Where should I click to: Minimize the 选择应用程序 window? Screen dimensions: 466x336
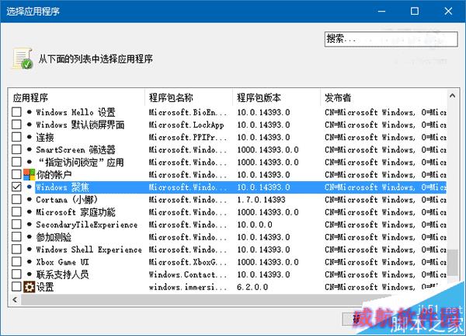click(x=381, y=12)
